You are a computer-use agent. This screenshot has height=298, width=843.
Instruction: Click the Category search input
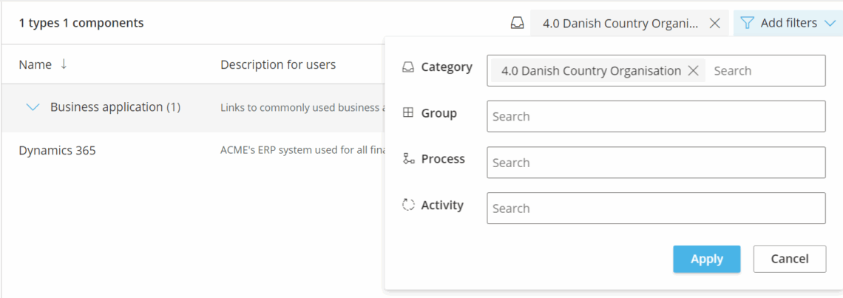765,71
